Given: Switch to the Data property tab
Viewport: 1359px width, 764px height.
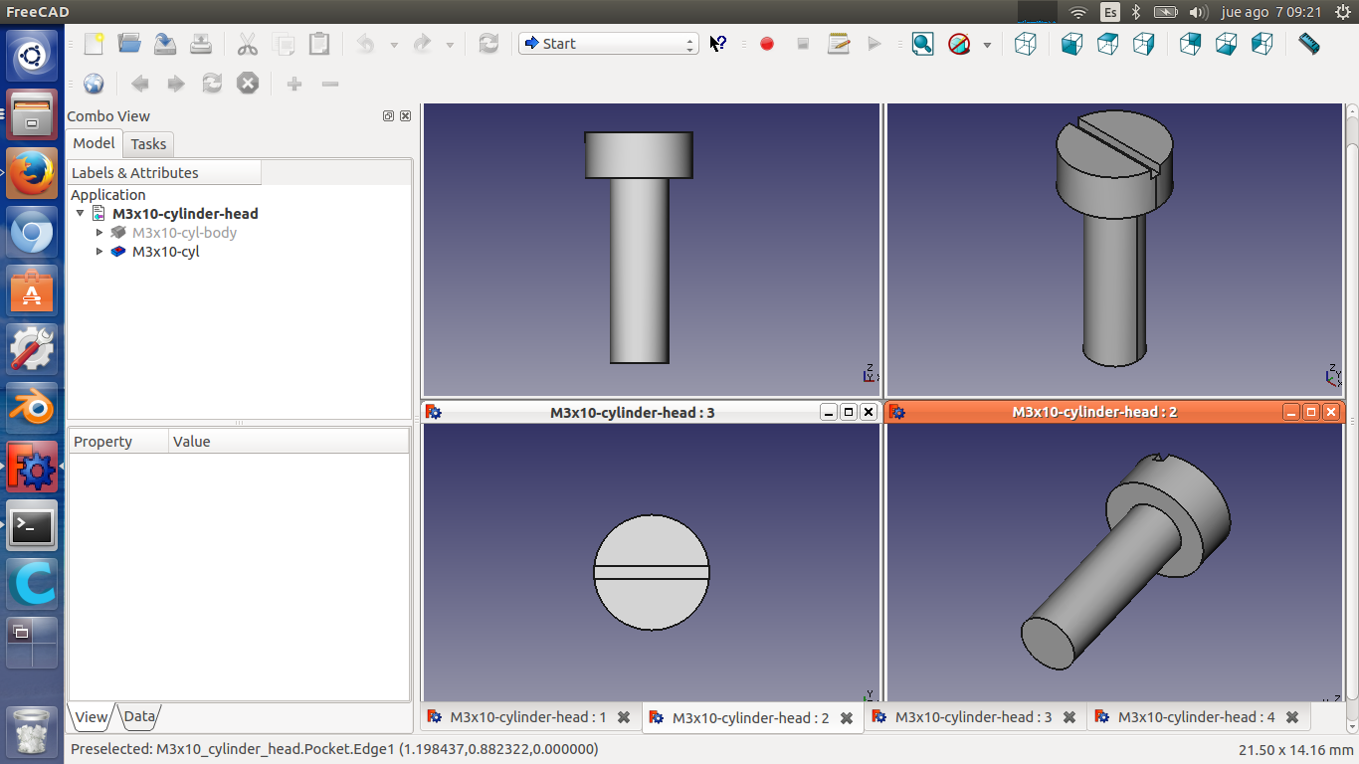Looking at the screenshot, I should click(x=139, y=716).
